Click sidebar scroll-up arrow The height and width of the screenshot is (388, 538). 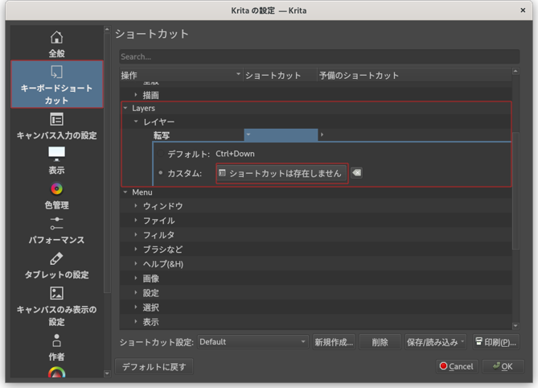[x=107, y=30]
